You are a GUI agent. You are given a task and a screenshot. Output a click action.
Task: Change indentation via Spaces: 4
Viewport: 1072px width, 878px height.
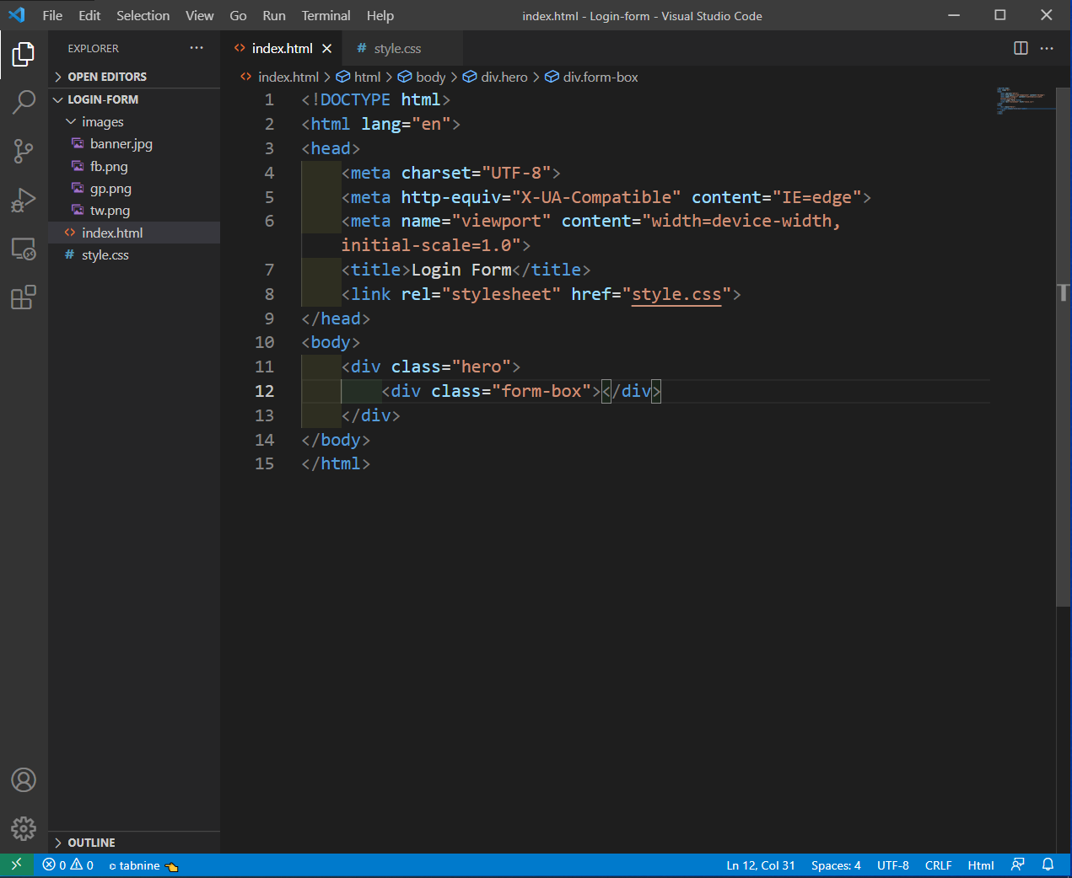(x=836, y=865)
